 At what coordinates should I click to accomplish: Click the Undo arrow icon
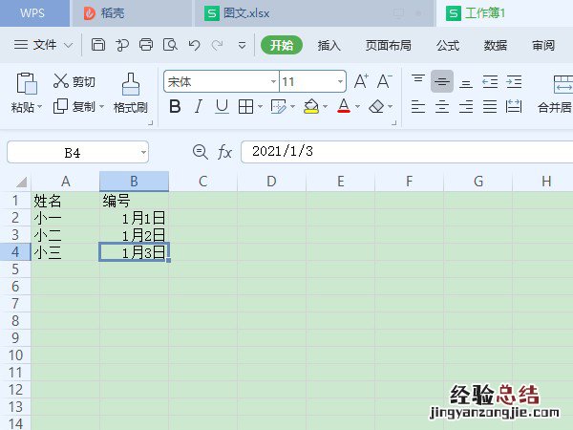coord(194,45)
